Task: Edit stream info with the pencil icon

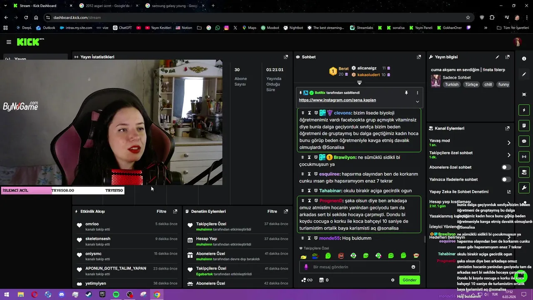Action: 497,57
